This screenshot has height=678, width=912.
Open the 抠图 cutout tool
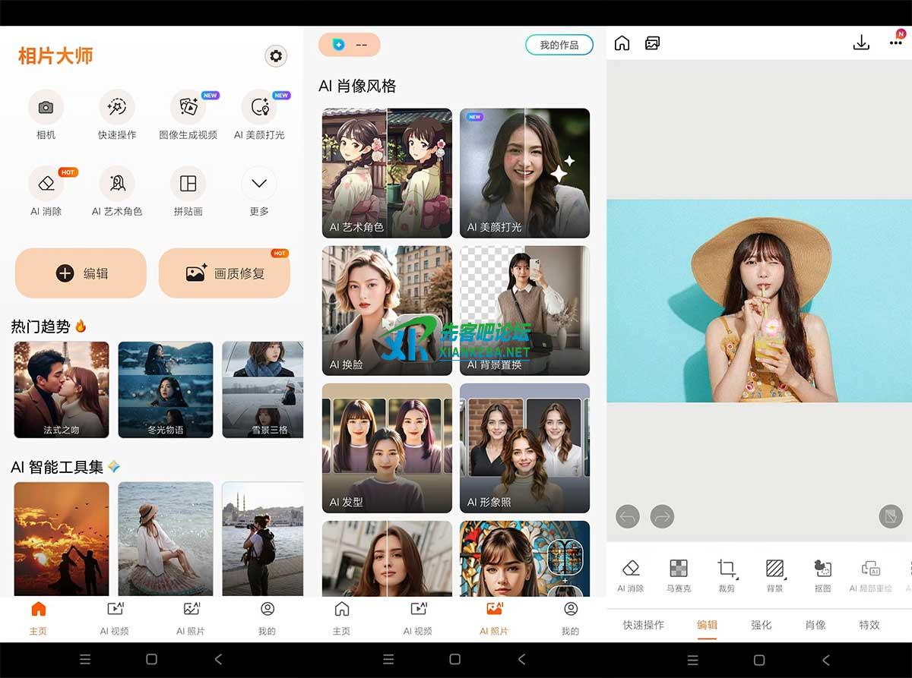[x=822, y=569]
